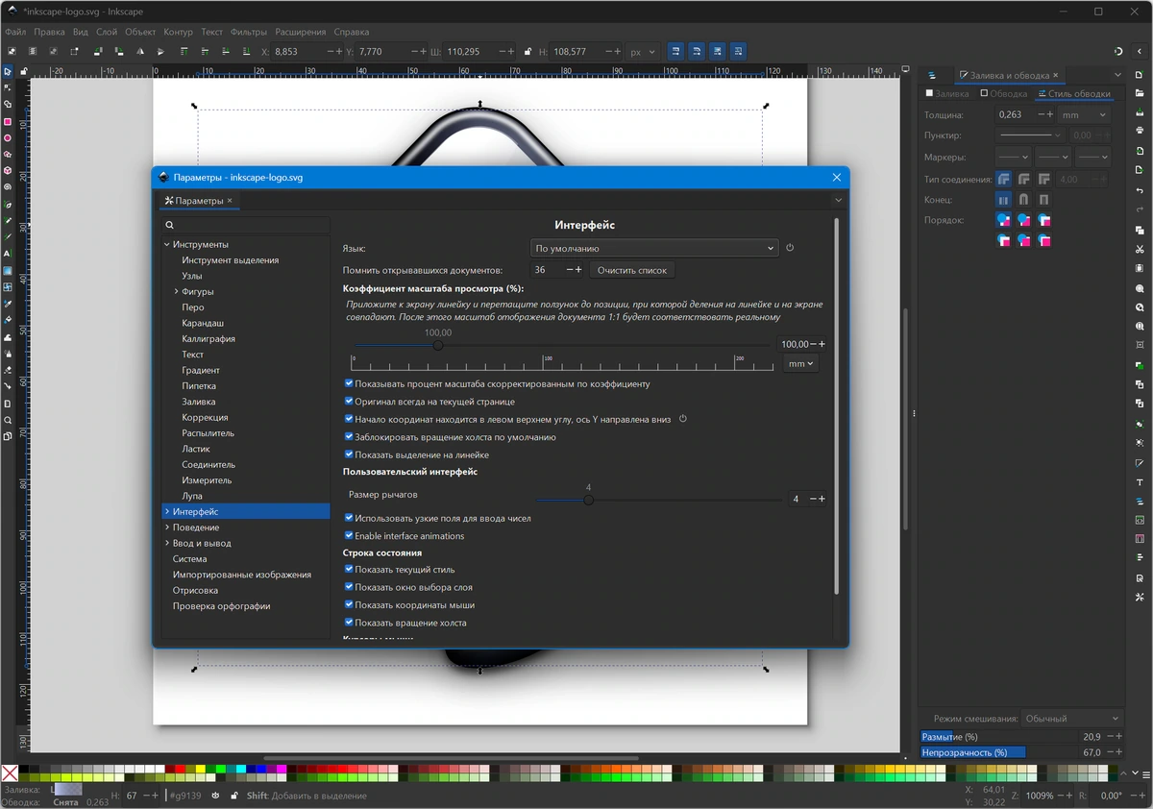Click the Cut scissors icon

click(1140, 250)
